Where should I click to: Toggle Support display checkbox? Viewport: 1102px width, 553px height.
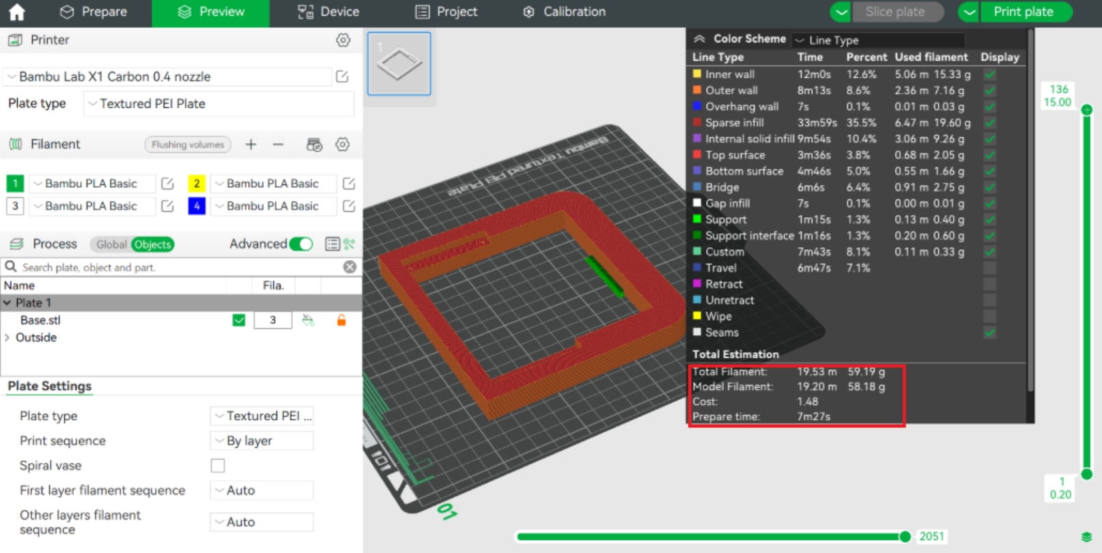pyautogui.click(x=989, y=220)
